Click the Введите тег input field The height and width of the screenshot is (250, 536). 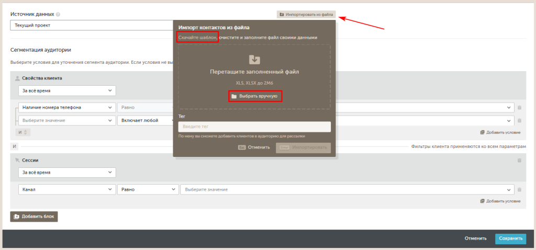pos(254,127)
